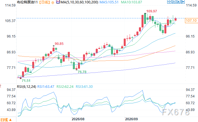Click the right RSI axis value 94.37
Screen dimensions: 198x122
(x=190, y=90)
